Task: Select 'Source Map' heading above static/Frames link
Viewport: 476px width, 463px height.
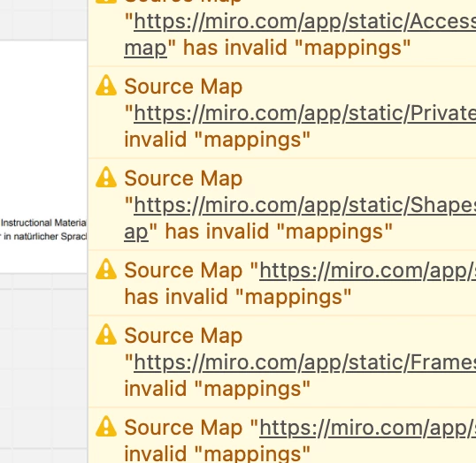Action: point(183,336)
